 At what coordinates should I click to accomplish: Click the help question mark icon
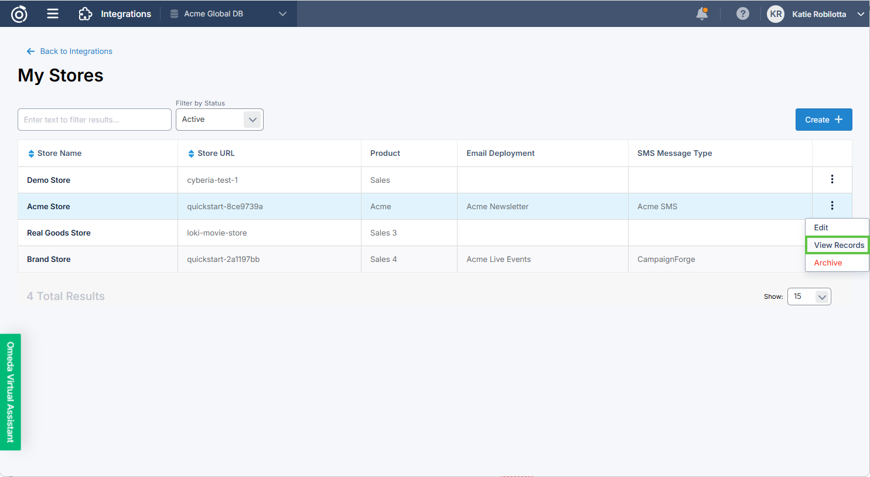[x=742, y=13]
